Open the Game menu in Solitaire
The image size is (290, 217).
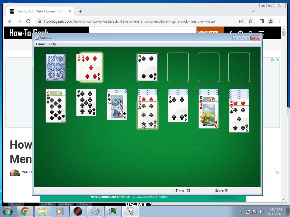(x=40, y=44)
